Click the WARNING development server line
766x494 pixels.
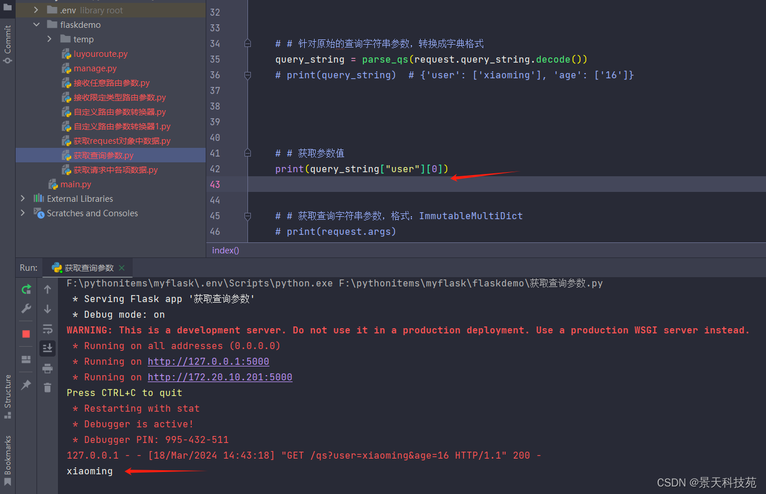[x=408, y=330]
